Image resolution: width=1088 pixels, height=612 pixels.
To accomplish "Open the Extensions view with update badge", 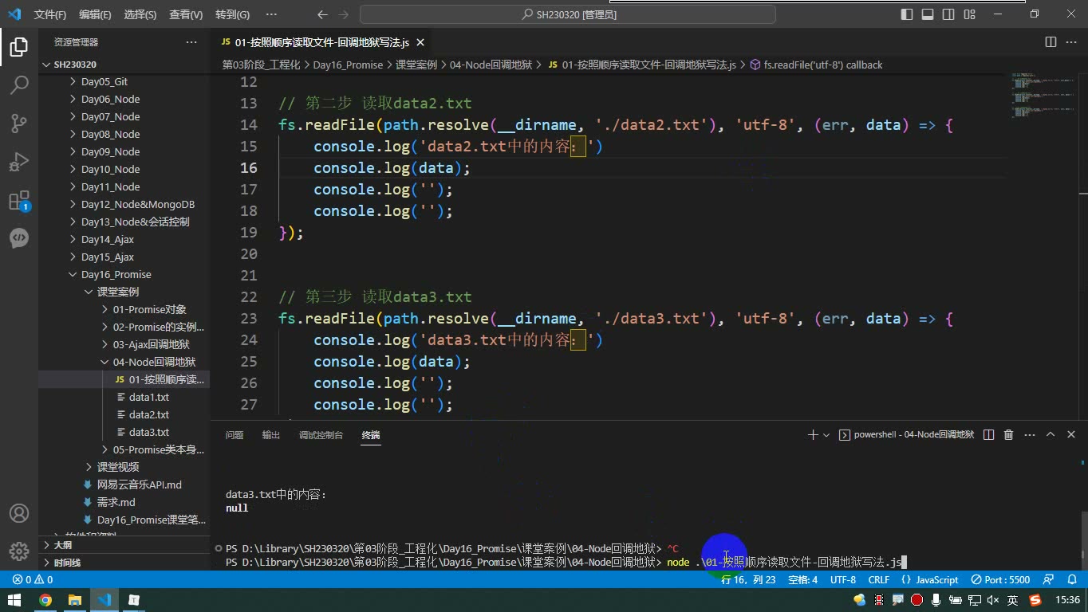I will point(19,200).
